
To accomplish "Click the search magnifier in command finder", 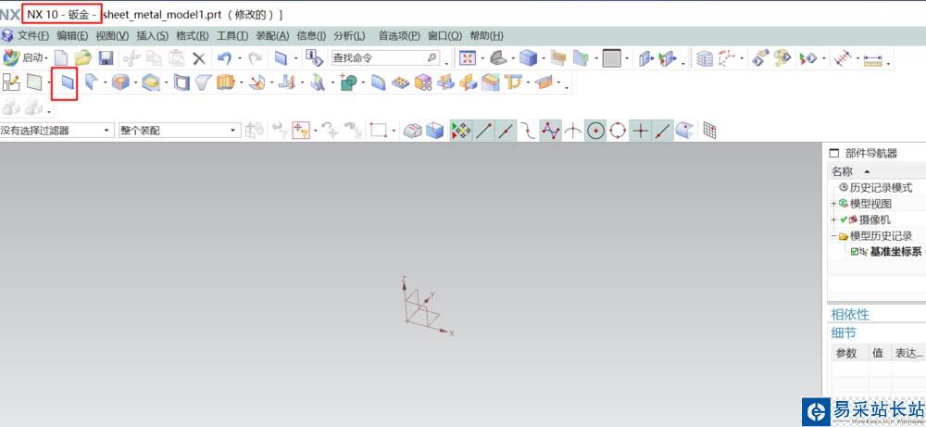I will pyautogui.click(x=432, y=57).
